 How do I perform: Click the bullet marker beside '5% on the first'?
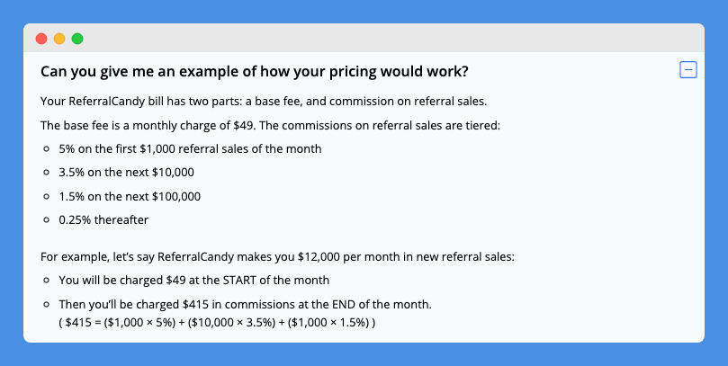[46, 149]
